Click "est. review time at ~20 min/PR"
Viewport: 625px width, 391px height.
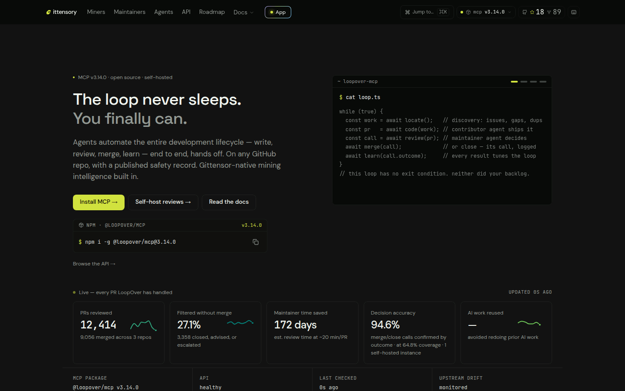click(311, 337)
